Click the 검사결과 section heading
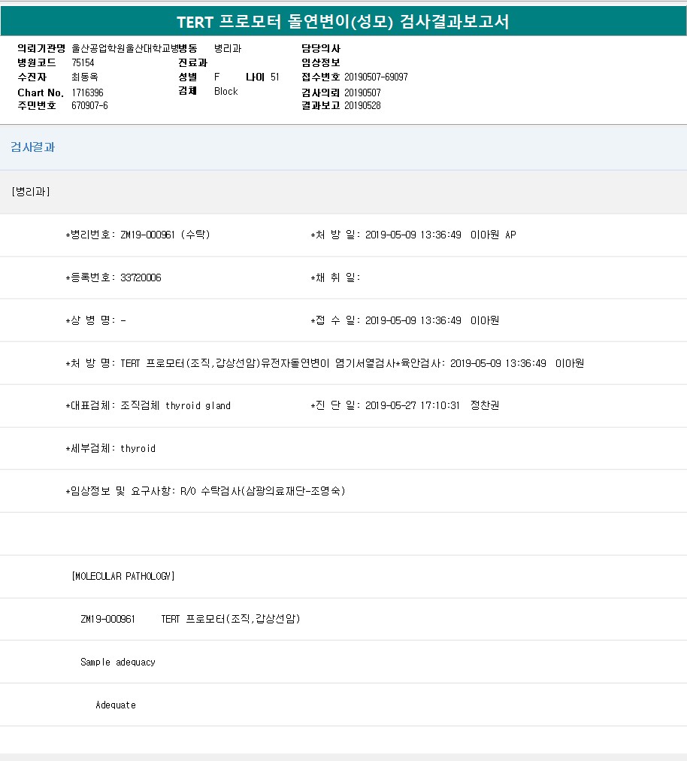The height and width of the screenshot is (761, 687). [33, 147]
